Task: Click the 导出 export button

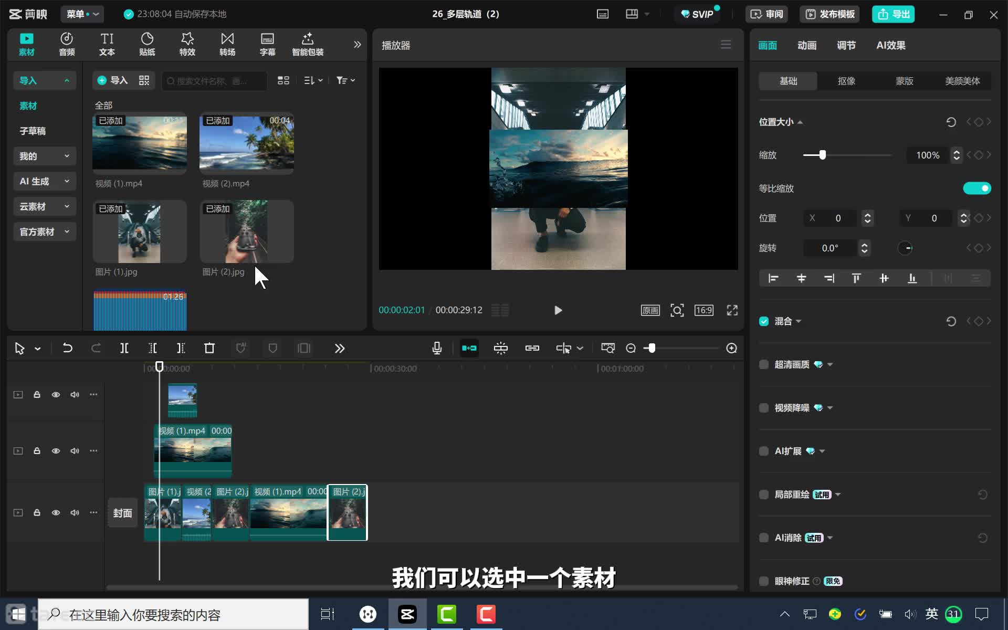Action: pyautogui.click(x=893, y=14)
